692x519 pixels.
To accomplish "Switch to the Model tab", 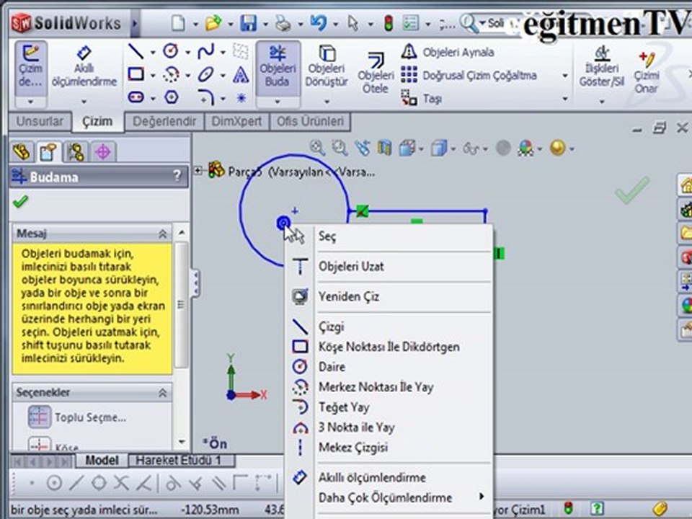I will pyautogui.click(x=102, y=461).
